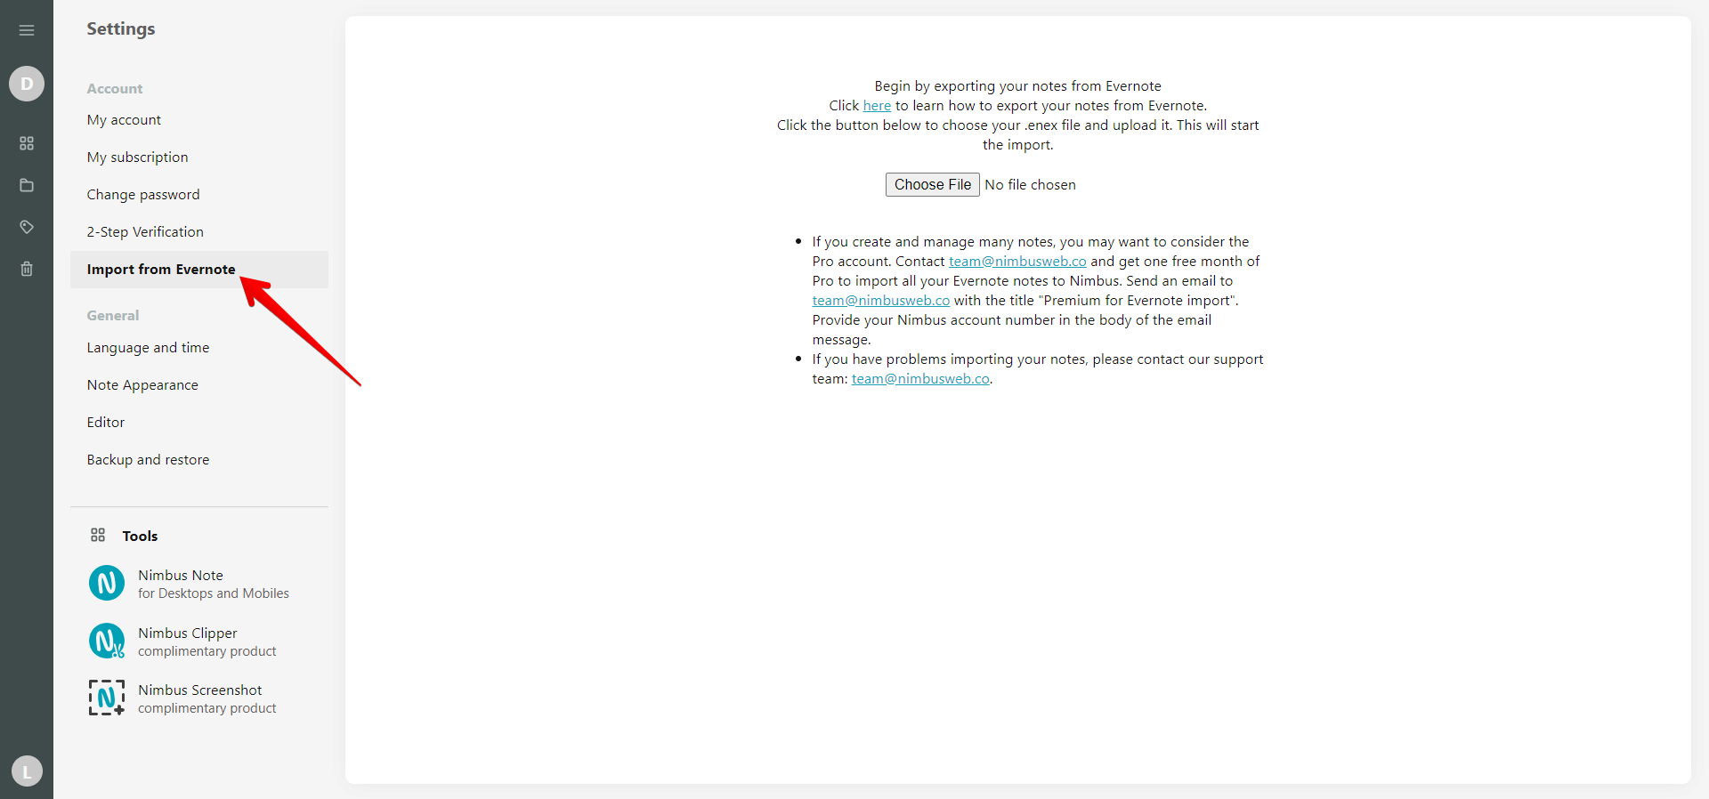
Task: Select Import from Evernote
Action: [199, 270]
